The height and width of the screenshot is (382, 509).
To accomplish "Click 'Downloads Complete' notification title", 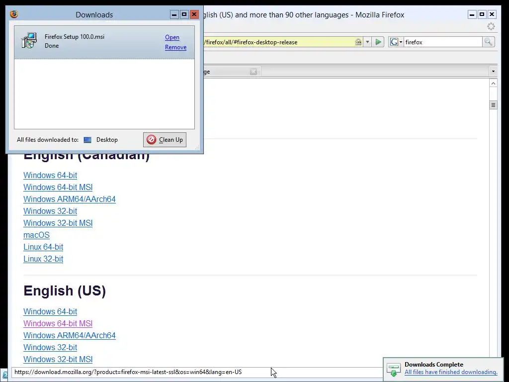I will [433, 365].
